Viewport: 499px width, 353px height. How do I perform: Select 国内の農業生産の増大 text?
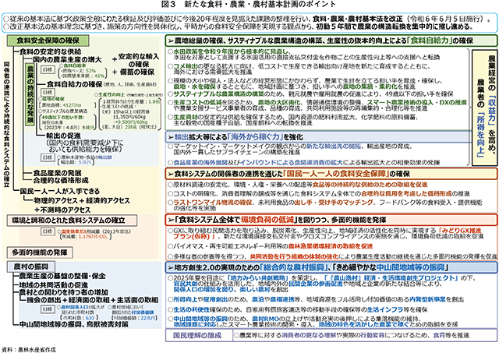tap(67, 59)
